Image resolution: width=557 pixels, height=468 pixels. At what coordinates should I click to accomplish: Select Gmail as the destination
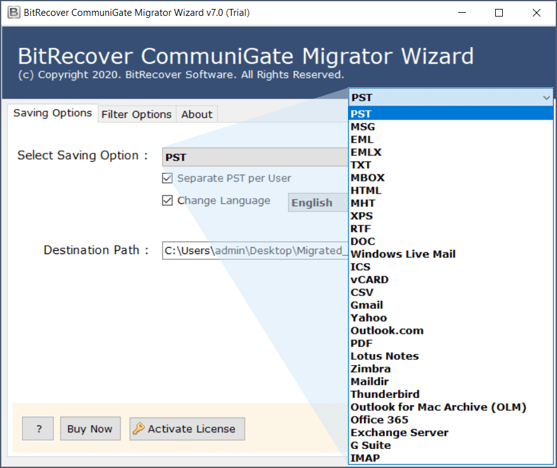(451, 306)
